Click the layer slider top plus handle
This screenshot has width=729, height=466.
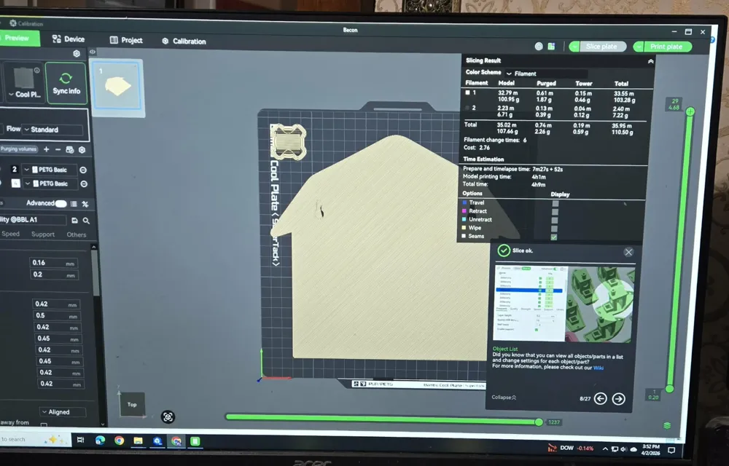pos(690,111)
